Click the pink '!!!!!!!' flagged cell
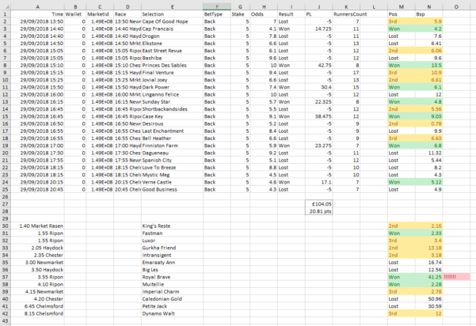Viewport: 476px width, 326px height. (456, 277)
